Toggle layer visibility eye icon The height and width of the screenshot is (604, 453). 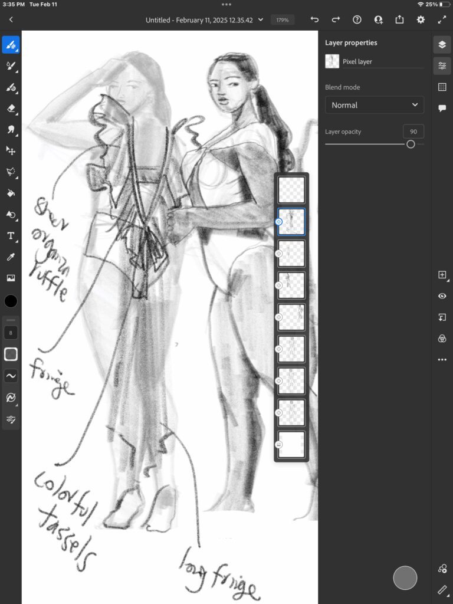point(442,296)
